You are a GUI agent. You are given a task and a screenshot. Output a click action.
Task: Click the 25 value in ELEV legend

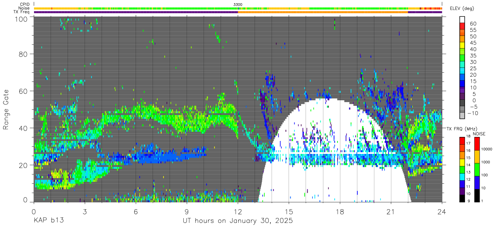tap(474, 69)
